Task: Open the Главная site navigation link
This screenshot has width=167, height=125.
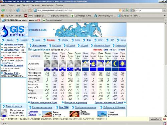Action: [x=9, y=40]
